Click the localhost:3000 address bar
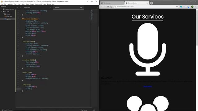This screenshot has width=198, height=111. pyautogui.click(x=146, y=7)
